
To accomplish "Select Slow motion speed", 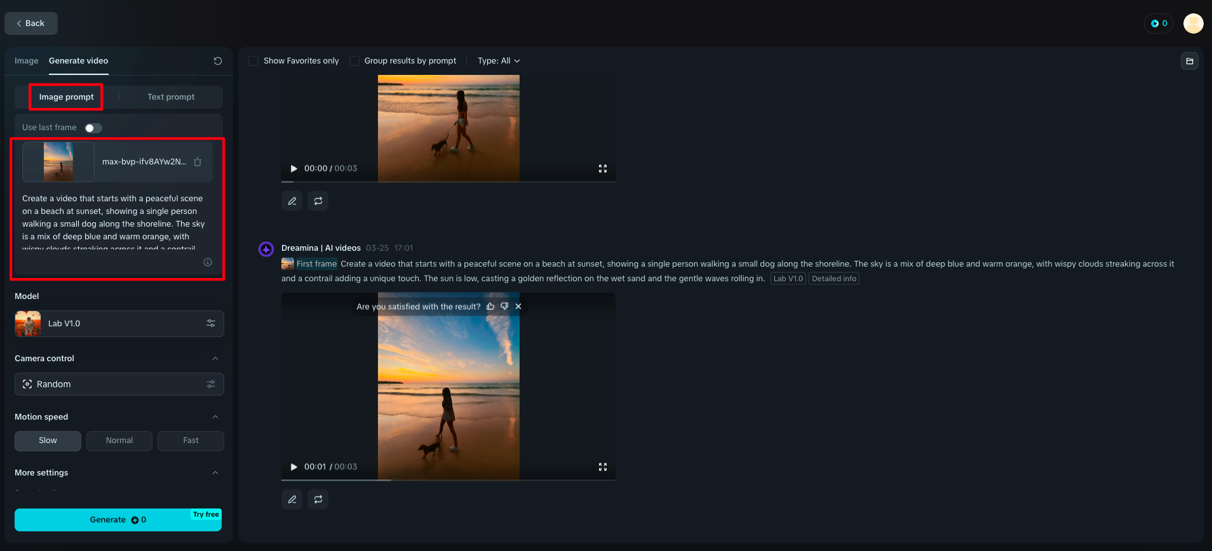I will coord(48,441).
